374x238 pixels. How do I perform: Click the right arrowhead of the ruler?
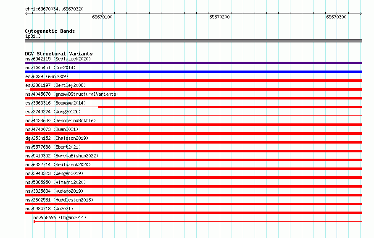click(x=361, y=13)
